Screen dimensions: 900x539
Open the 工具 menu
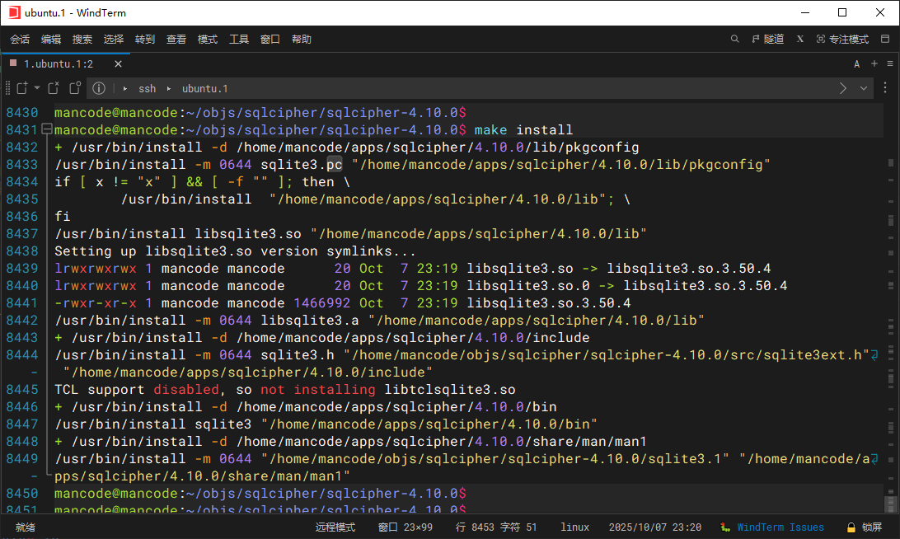click(239, 39)
